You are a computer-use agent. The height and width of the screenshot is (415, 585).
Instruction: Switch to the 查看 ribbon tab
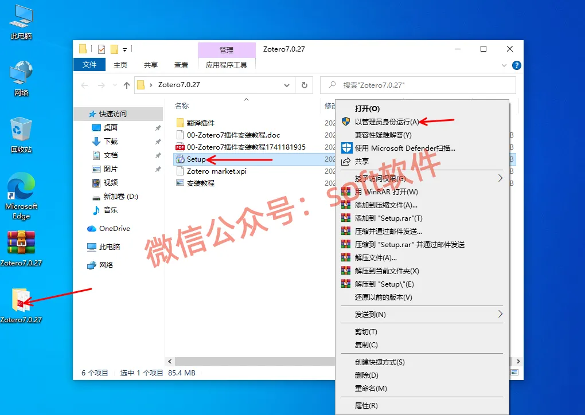coord(181,65)
